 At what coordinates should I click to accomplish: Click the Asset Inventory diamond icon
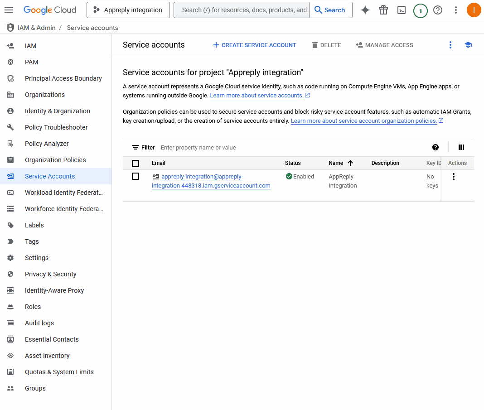[10, 356]
